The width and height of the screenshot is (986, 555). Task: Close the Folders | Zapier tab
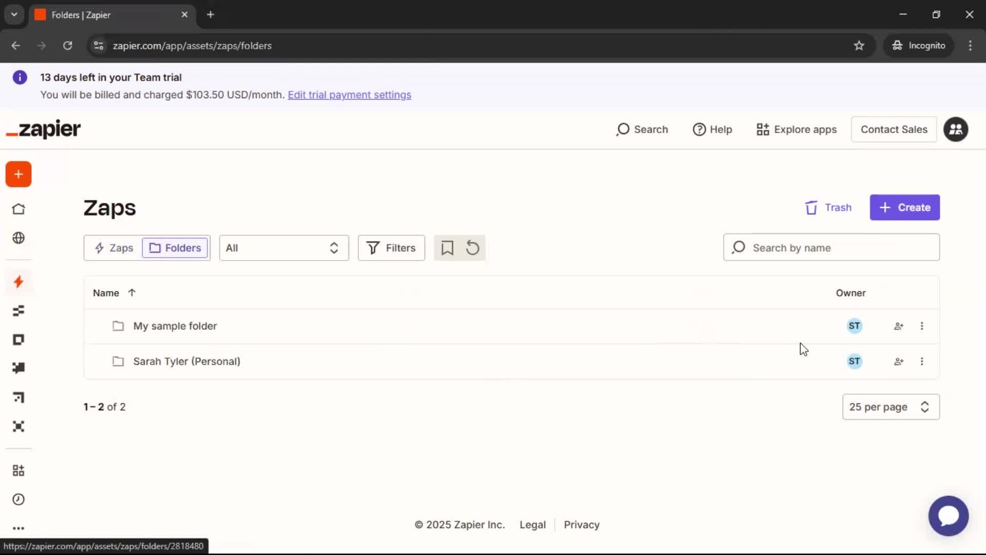(184, 14)
